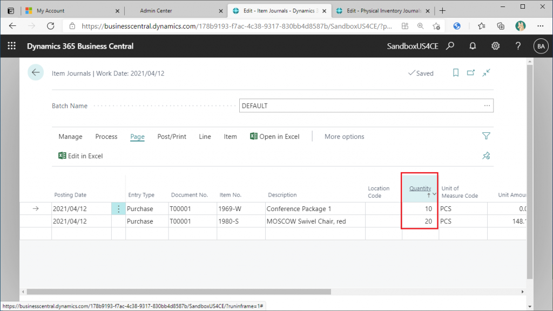Click Edit in Excel
The width and height of the screenshot is (553, 311).
tap(80, 156)
